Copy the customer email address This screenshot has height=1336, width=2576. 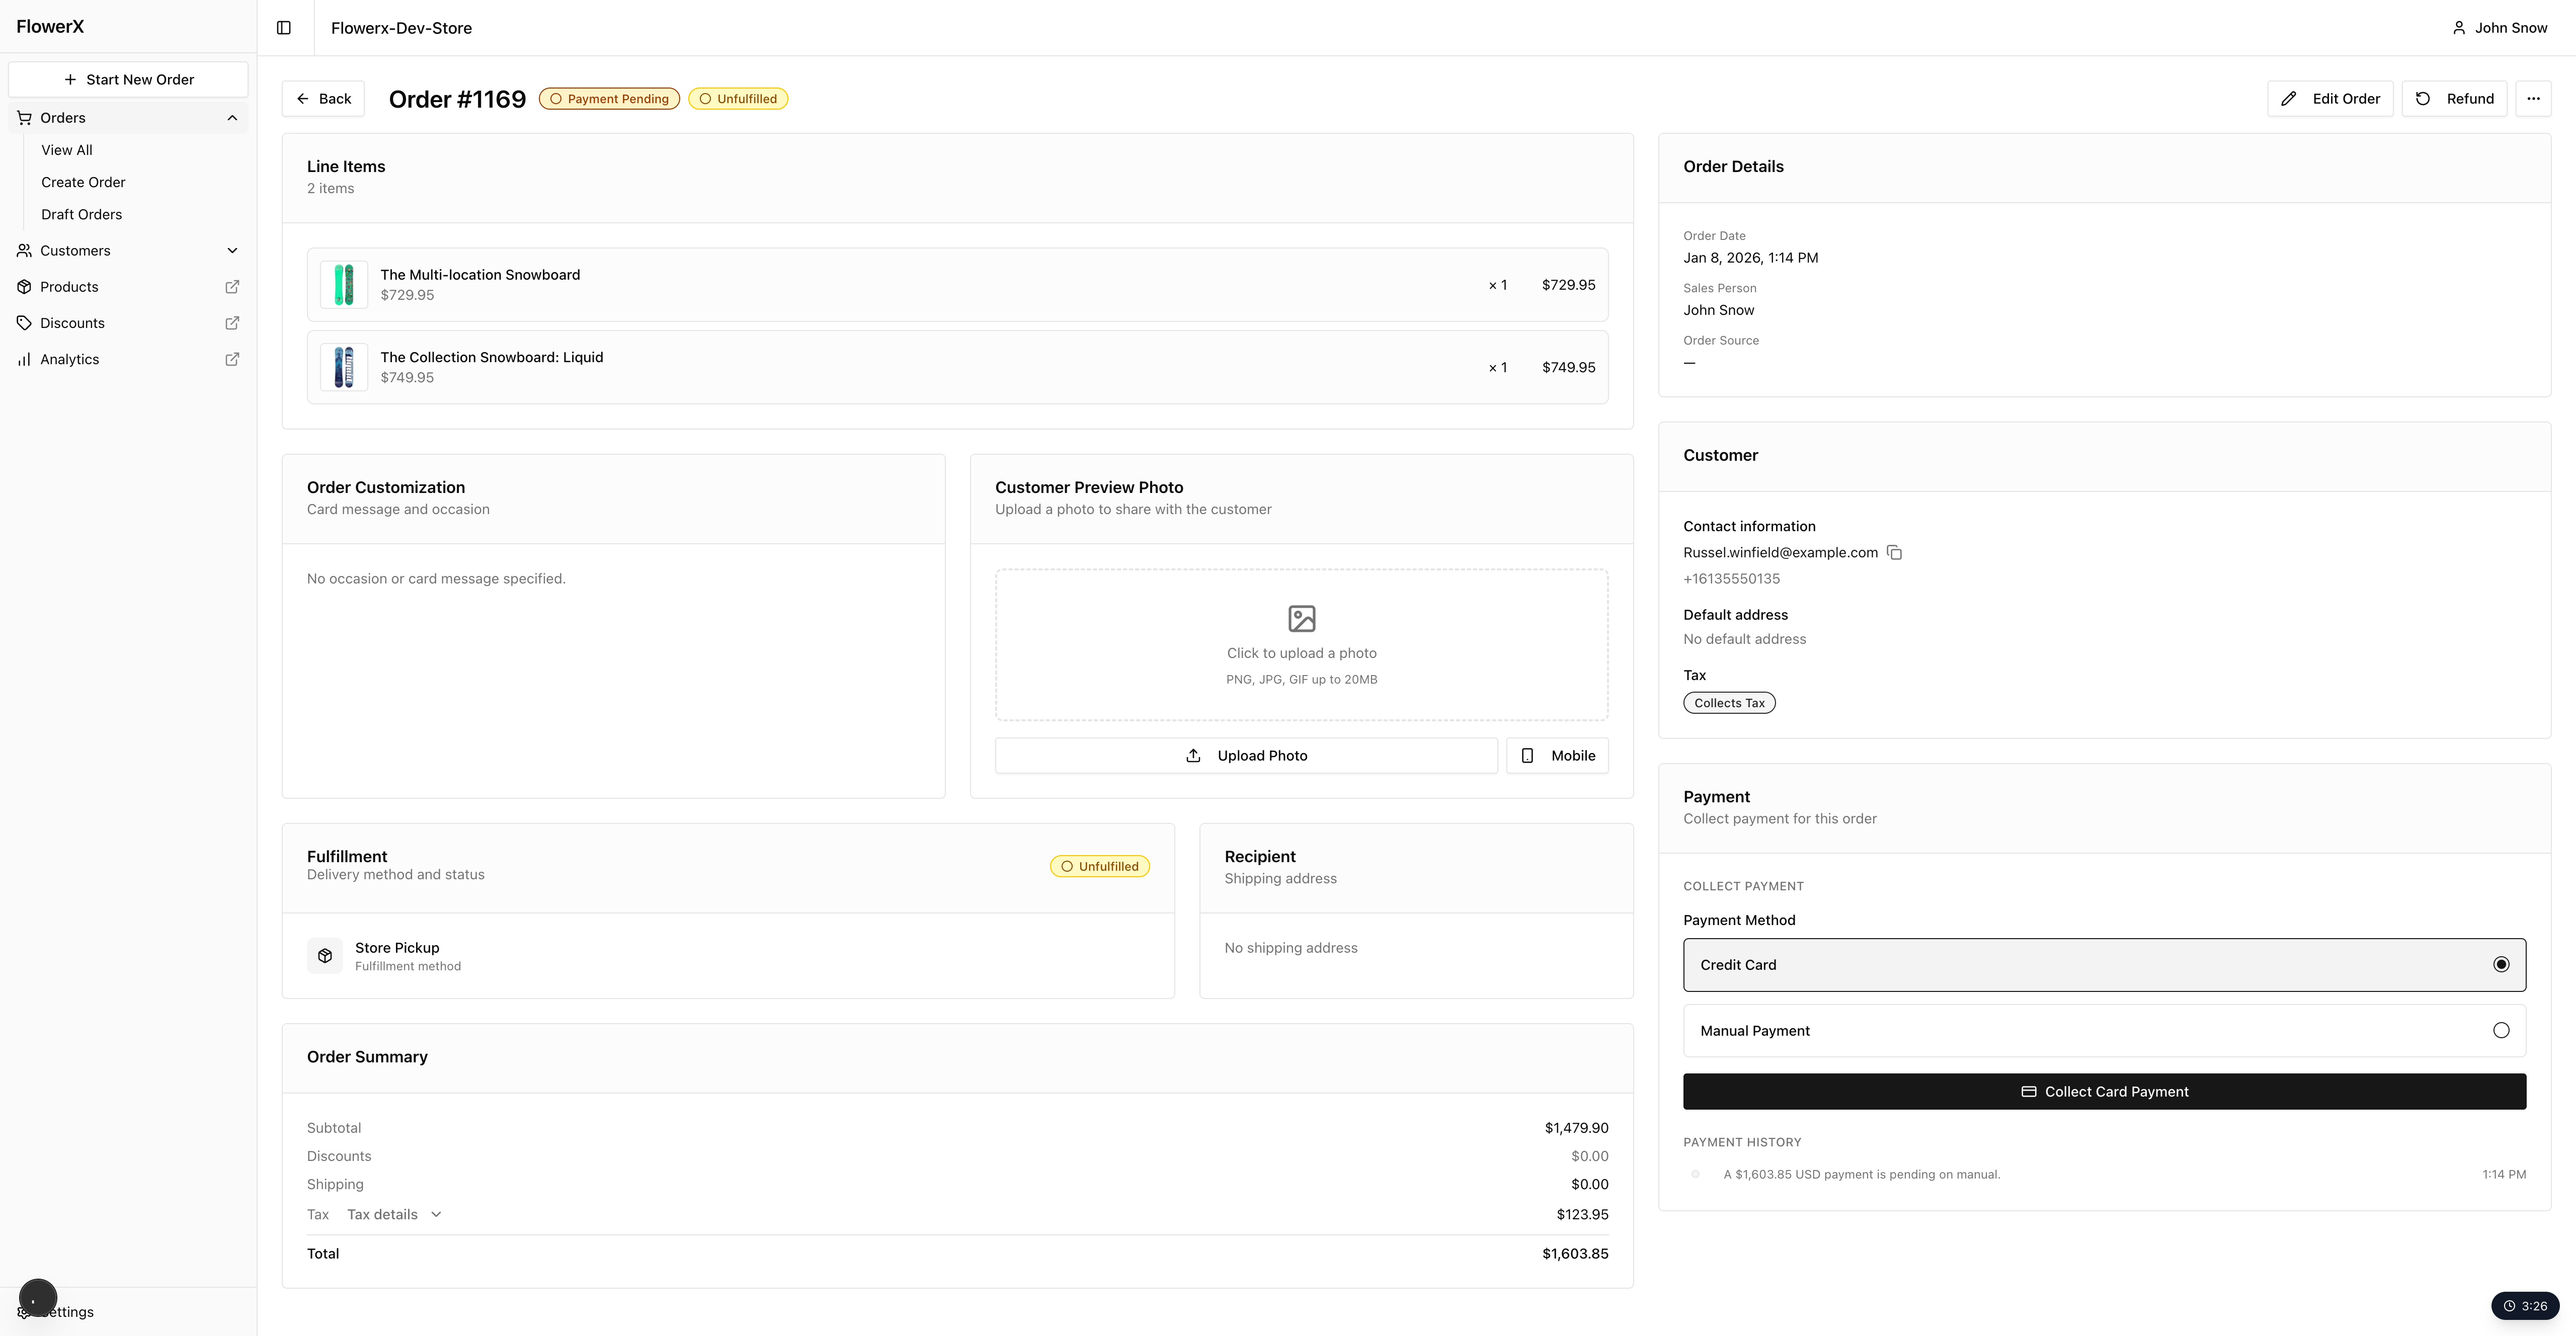pyautogui.click(x=1894, y=553)
